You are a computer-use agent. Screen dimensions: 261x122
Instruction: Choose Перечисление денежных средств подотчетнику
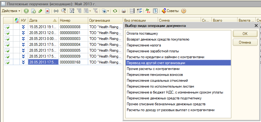[178, 98]
